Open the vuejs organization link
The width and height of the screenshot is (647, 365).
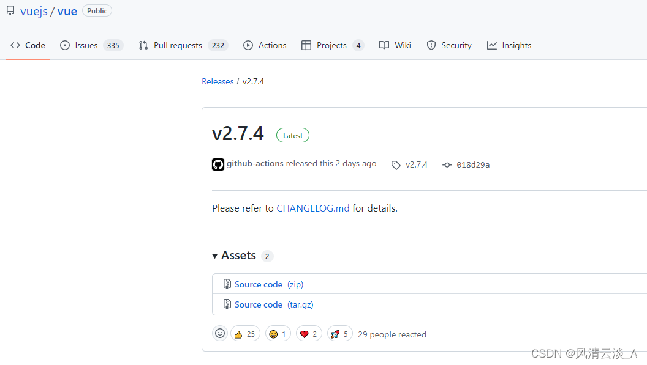tap(34, 11)
